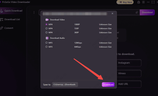This screenshot has width=158, height=96.
Task: Click the lock register icon
Action: tap(139, 2)
